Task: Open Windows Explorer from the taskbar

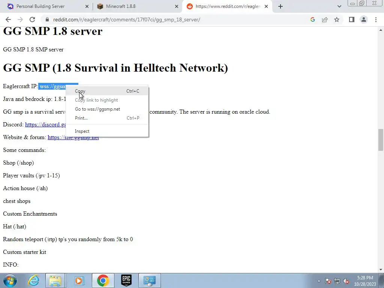Action: (x=55, y=280)
